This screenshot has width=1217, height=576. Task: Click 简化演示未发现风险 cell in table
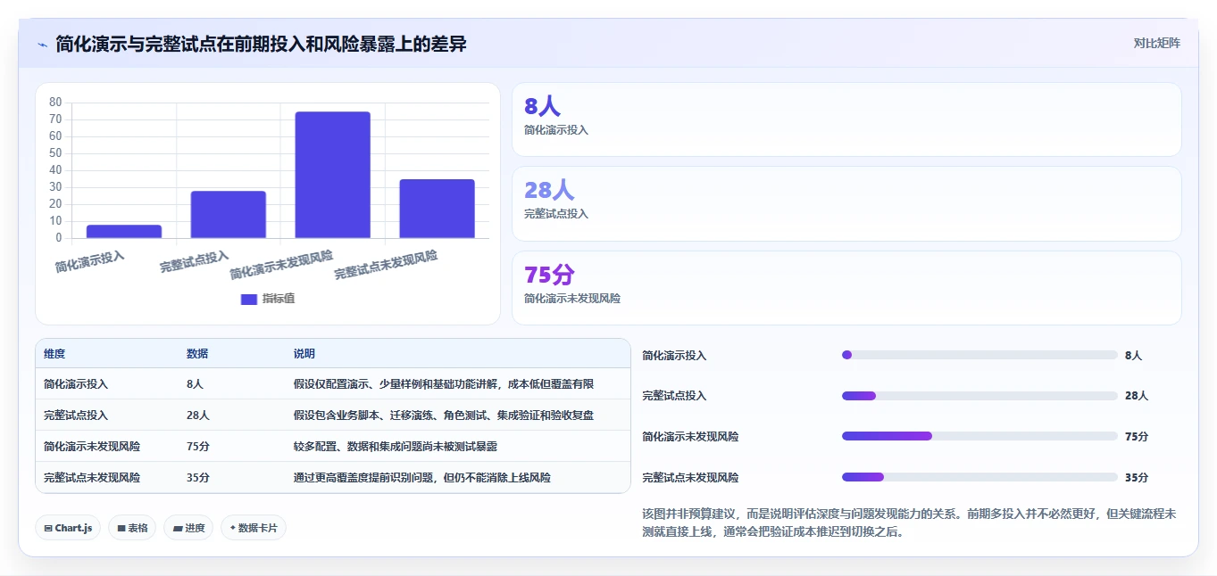click(92, 447)
